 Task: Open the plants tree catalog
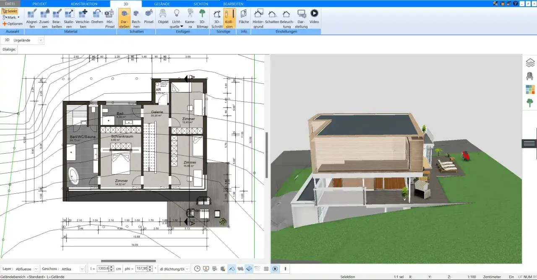coord(530,103)
